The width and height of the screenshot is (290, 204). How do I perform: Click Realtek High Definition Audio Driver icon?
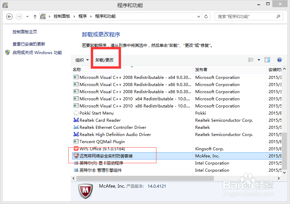coord(76,134)
